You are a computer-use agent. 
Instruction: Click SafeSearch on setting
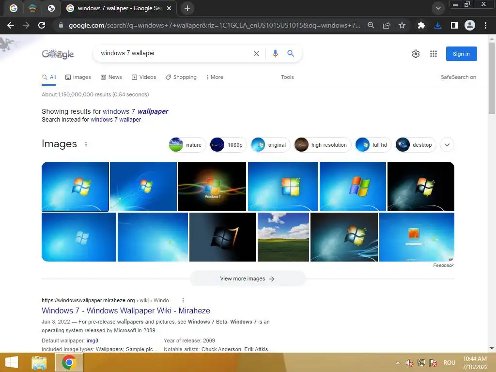[458, 77]
